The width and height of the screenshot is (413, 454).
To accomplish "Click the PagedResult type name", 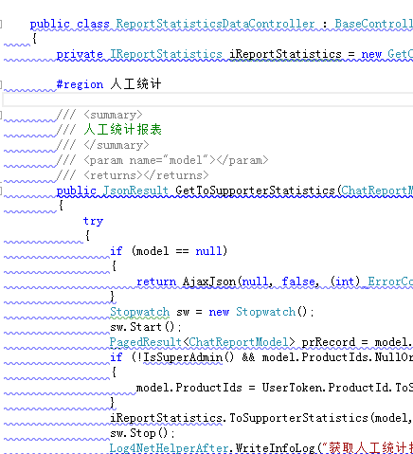I will click(146, 342).
